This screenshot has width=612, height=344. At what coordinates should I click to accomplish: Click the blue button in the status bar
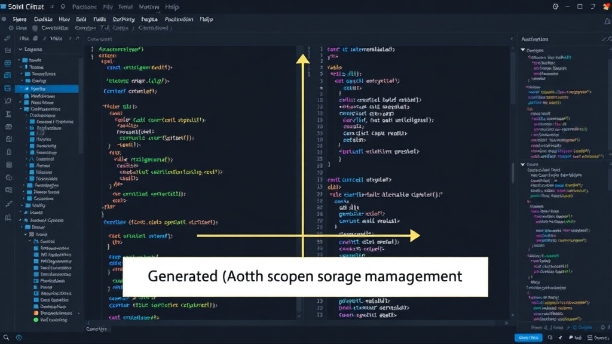tap(528, 338)
